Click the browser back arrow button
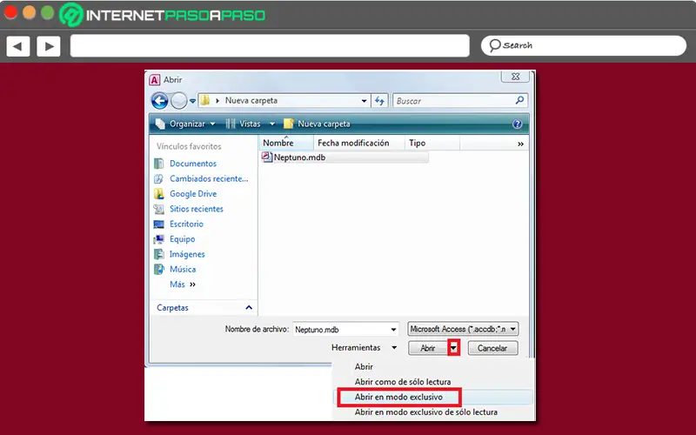Screen dimensions: 696x435 pos(17,46)
